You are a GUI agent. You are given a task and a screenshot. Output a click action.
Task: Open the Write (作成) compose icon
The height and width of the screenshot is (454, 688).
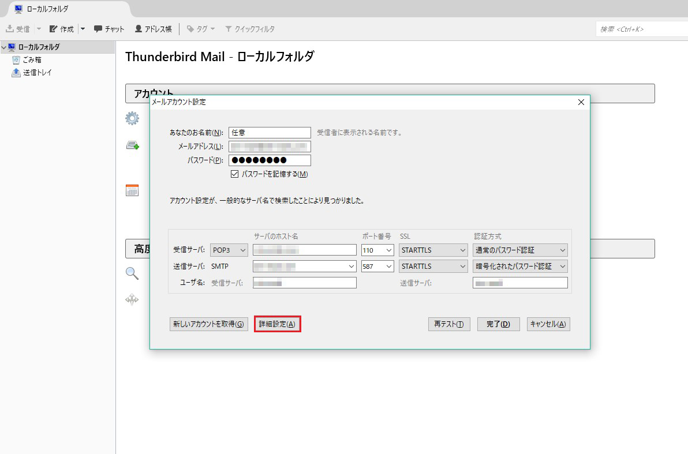tap(54, 29)
